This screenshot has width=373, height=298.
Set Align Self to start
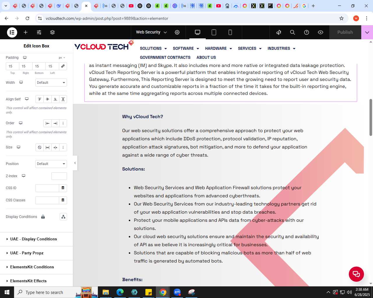point(40,99)
